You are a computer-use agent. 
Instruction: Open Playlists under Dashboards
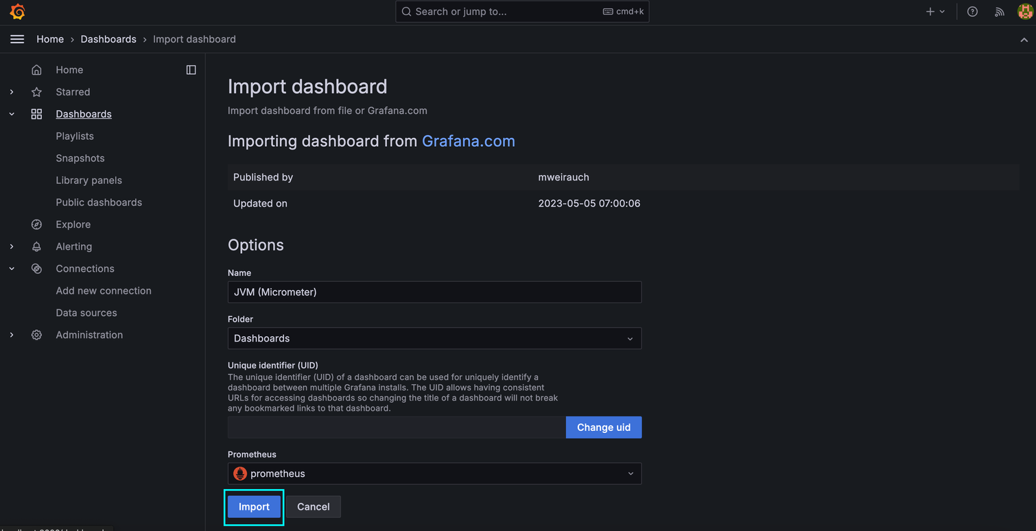75,136
